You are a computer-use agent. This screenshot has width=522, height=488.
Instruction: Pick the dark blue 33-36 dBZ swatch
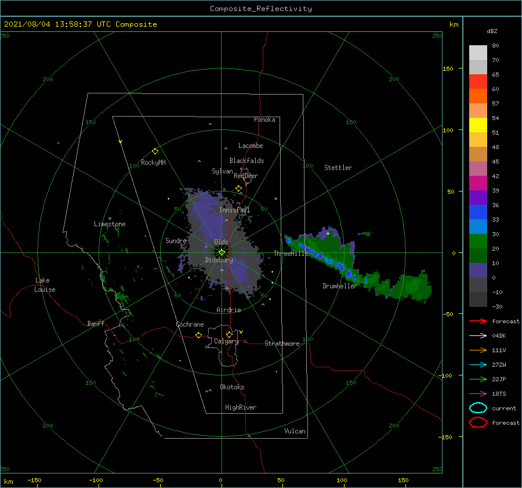478,212
